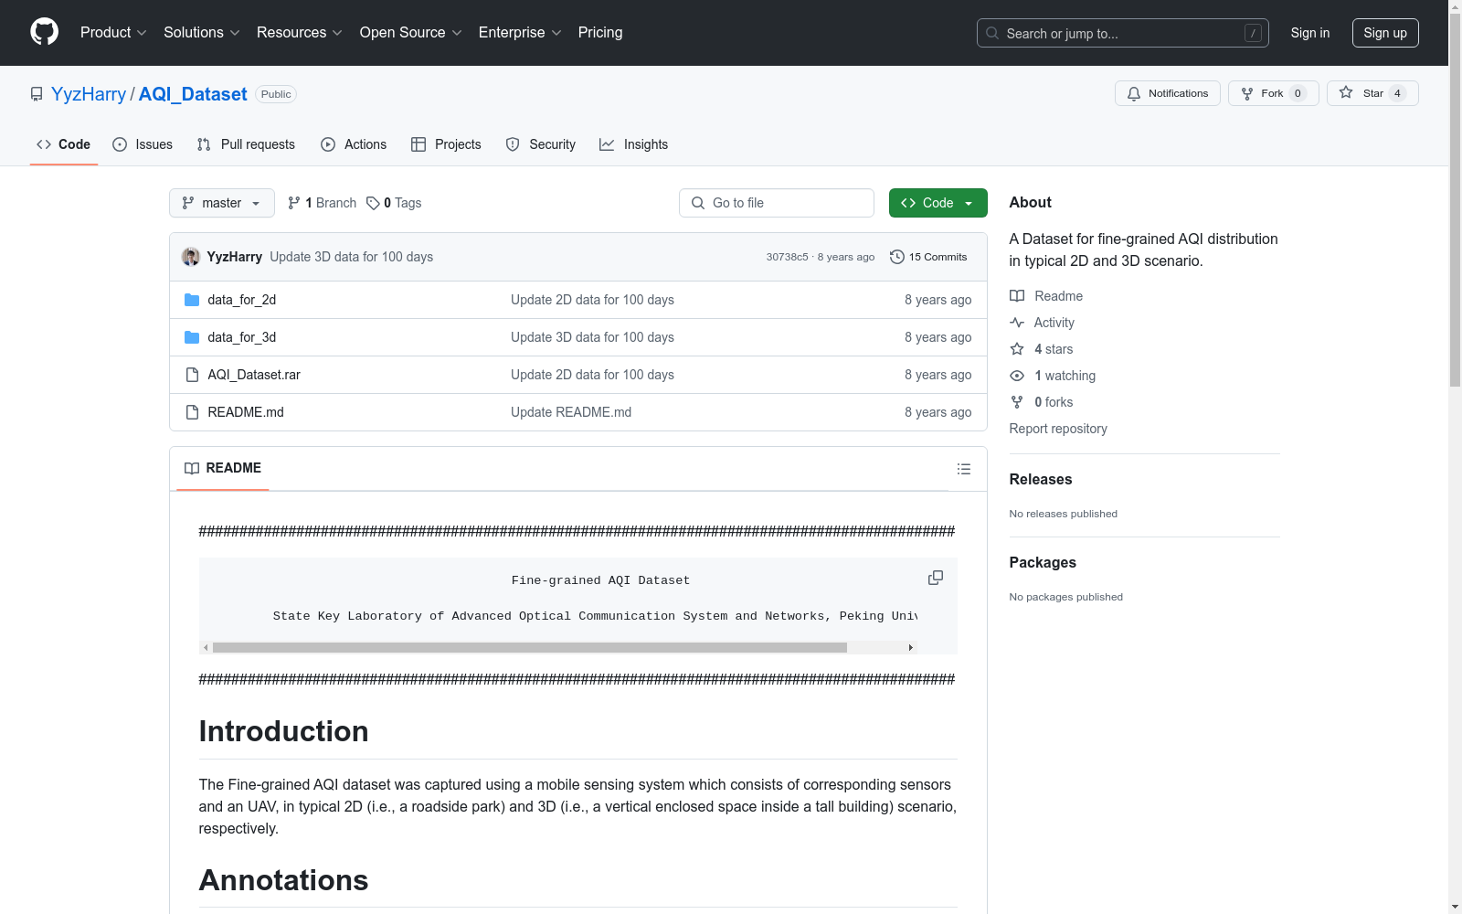Open the master branch selector
The width and height of the screenshot is (1462, 914).
[222, 203]
